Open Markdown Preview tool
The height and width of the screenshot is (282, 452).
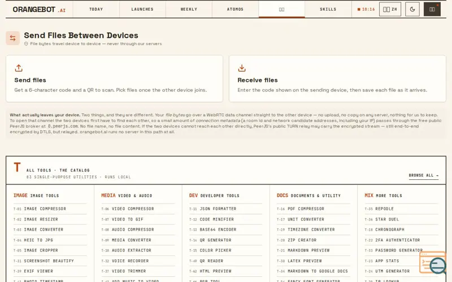click(314, 250)
